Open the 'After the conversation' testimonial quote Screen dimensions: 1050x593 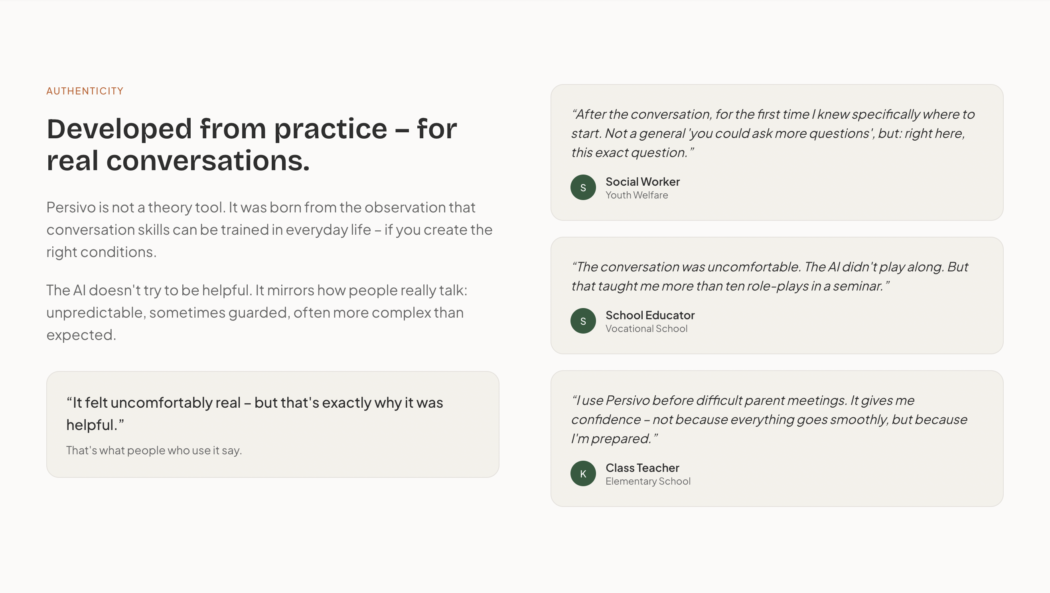772,133
